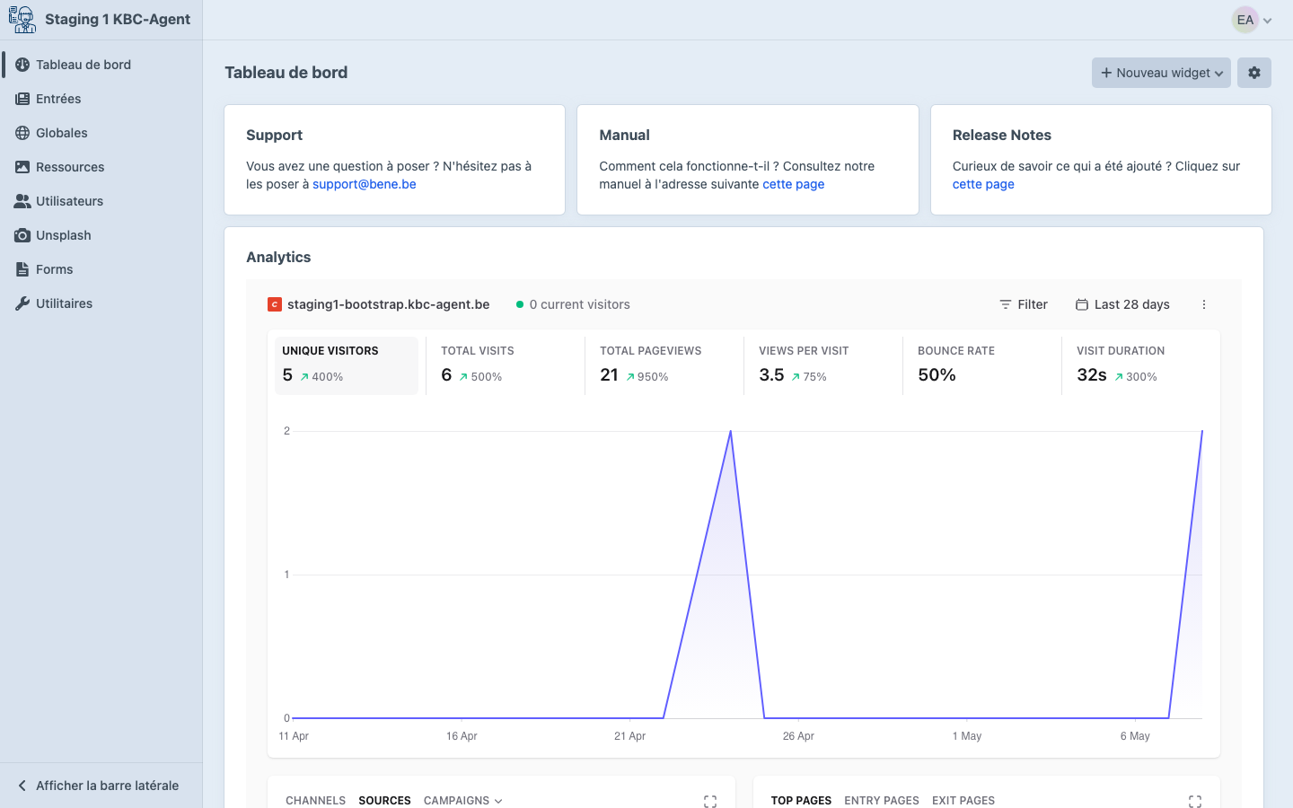Go to Entrées in the sidebar
Viewport: 1293px width, 808px height.
(58, 99)
